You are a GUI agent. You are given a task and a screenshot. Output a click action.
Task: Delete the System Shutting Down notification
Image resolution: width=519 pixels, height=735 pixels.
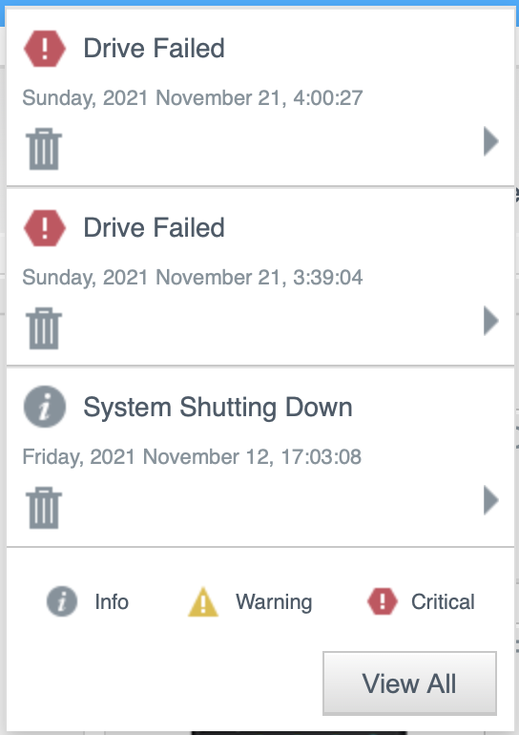44,508
